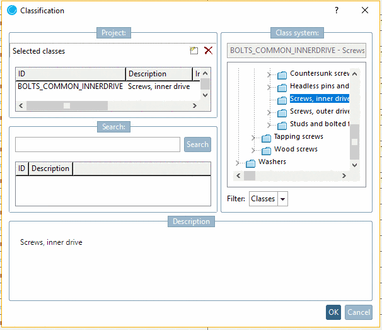
Task: Click the Wood screws folder icon
Action: click(x=267, y=150)
